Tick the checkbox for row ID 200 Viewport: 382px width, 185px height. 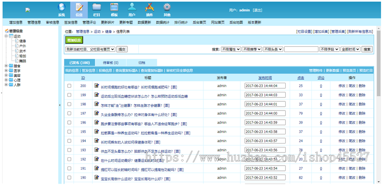click(x=69, y=86)
